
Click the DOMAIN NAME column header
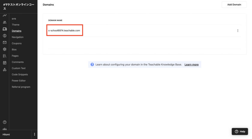pyautogui.click(x=55, y=20)
